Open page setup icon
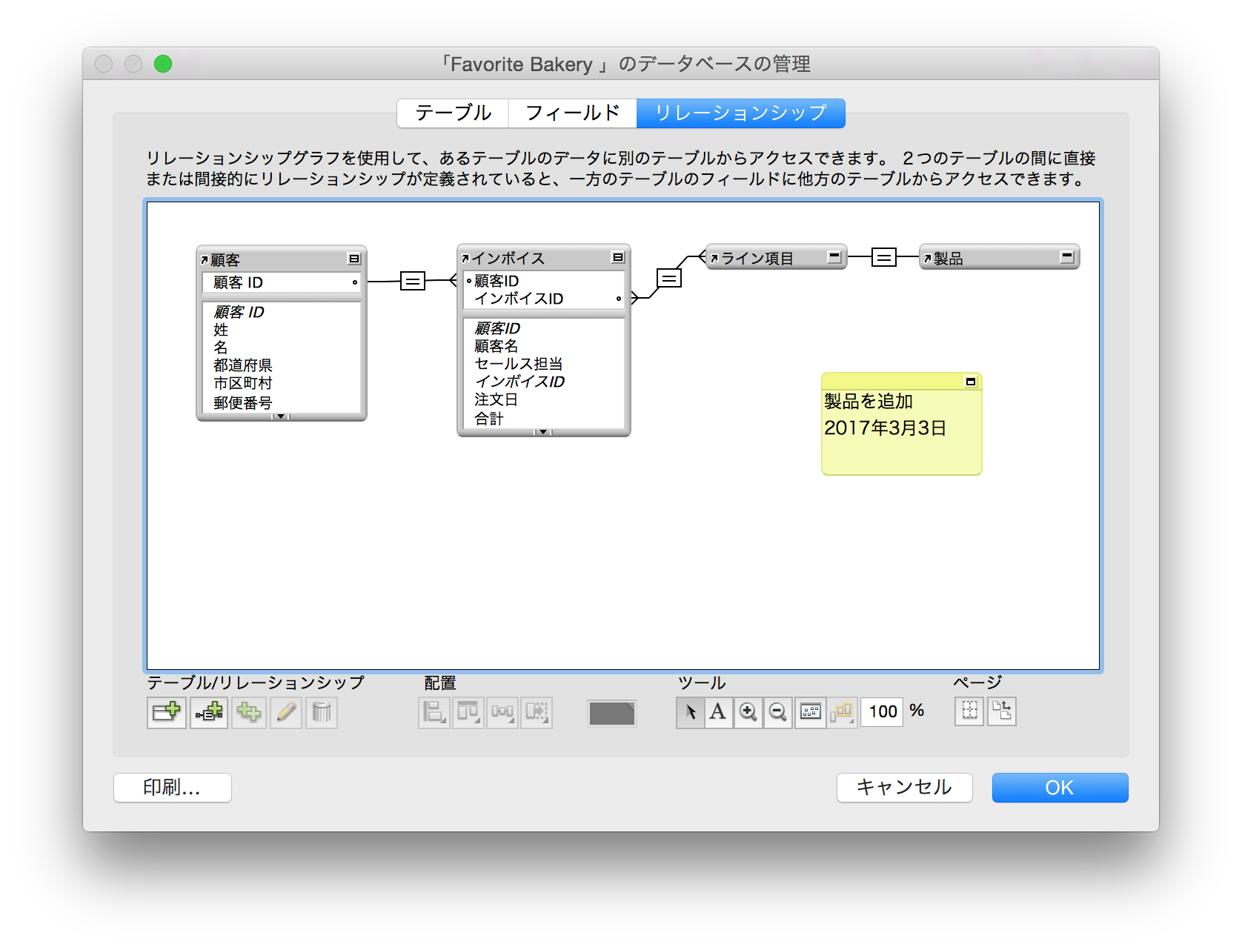The width and height of the screenshot is (1242, 950). pyautogui.click(x=1002, y=711)
